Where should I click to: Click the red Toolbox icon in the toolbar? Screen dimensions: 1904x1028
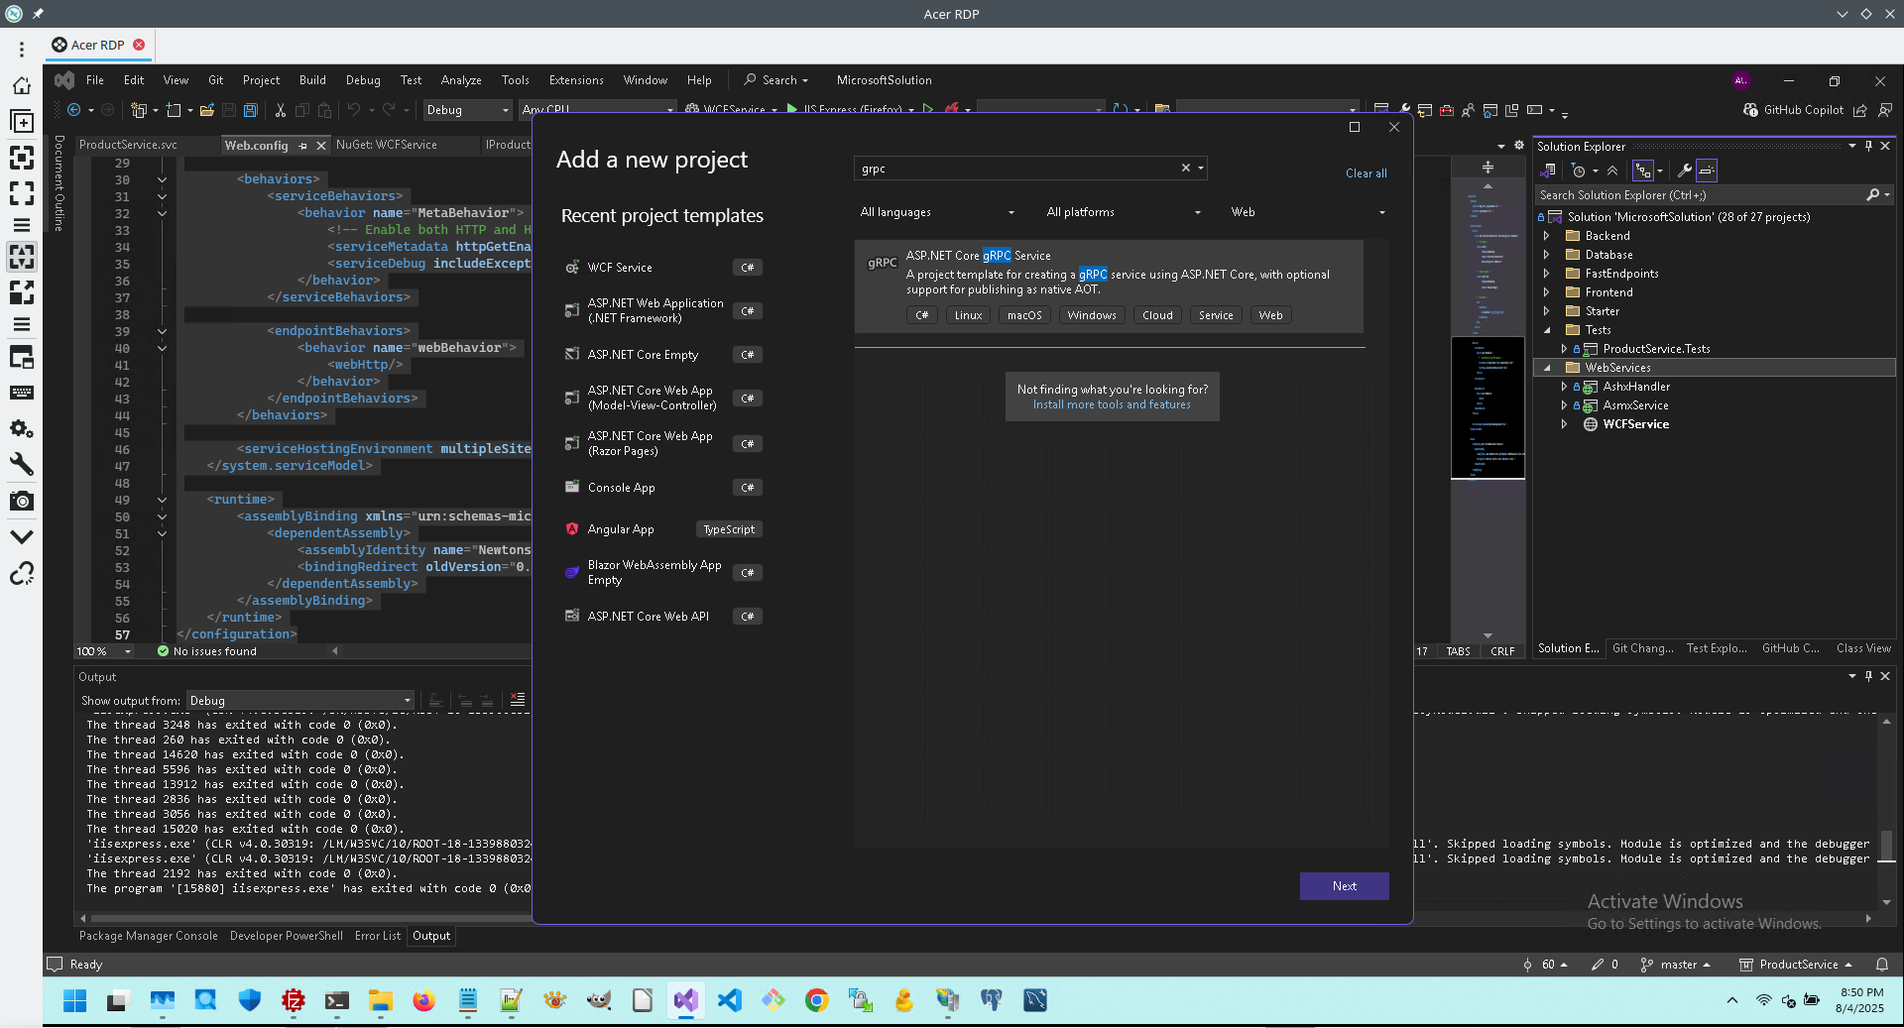[x=1447, y=110]
